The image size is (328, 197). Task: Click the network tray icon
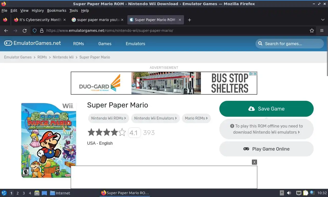299,193
